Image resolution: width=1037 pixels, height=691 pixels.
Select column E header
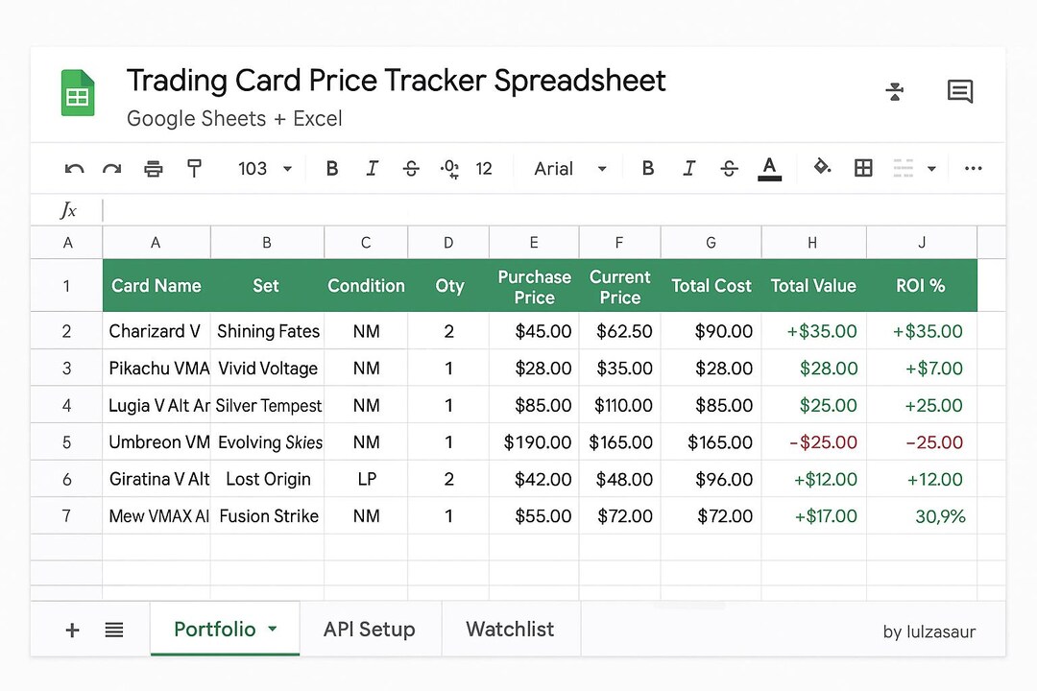coord(534,243)
